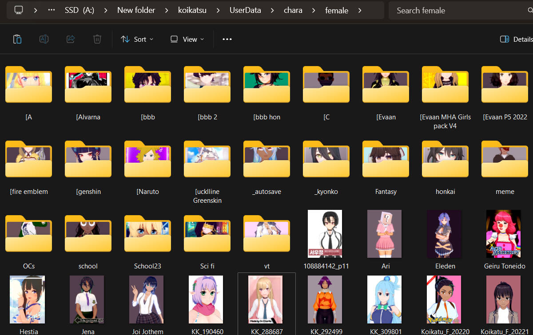Select the _autosave folder
Screen dimensions: 533x335
click(x=267, y=169)
